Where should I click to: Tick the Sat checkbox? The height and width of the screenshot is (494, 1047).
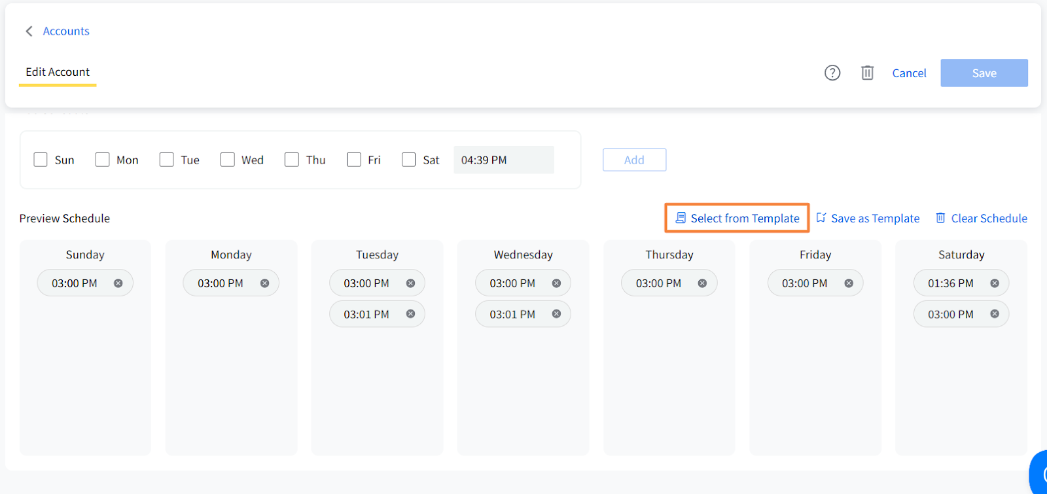[408, 160]
